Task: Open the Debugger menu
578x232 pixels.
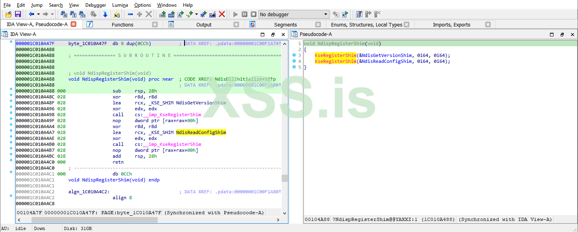Action: click(96, 5)
